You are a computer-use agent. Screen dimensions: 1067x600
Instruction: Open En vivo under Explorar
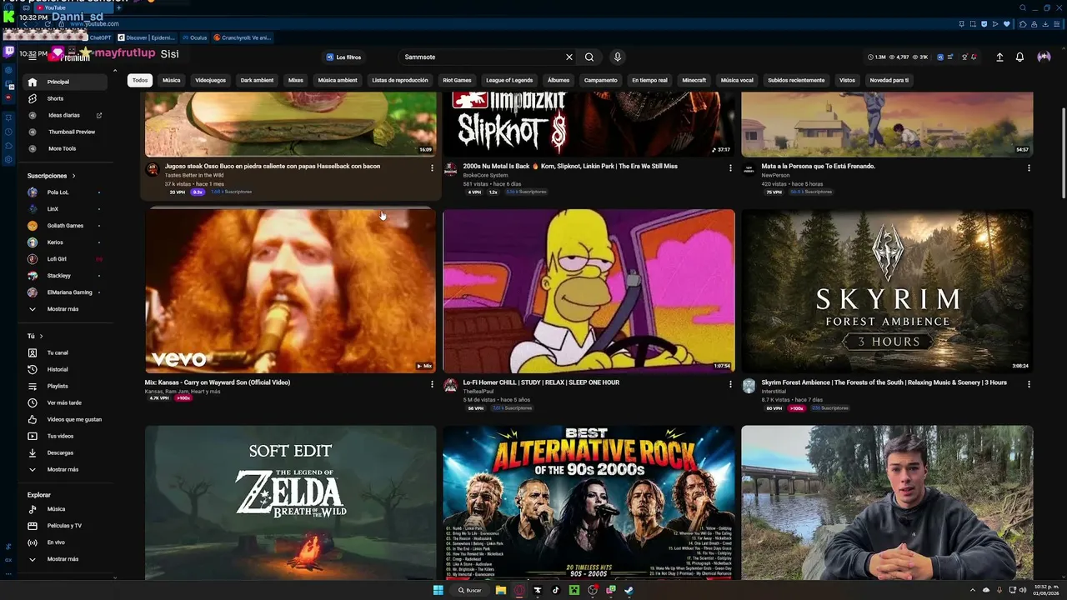tap(65, 542)
